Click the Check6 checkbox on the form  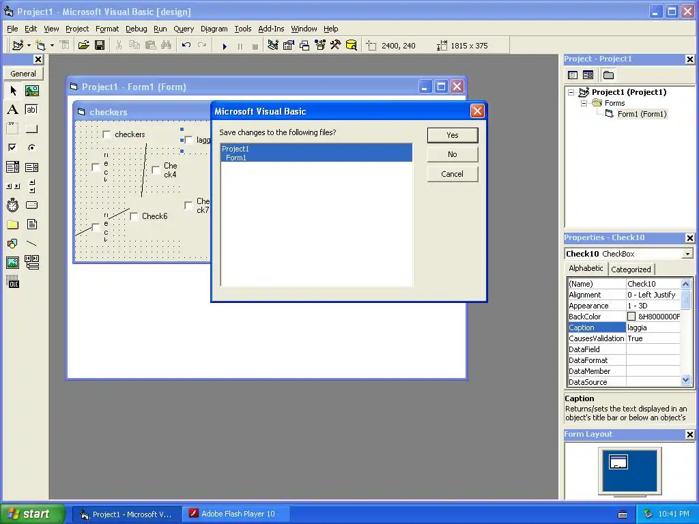(x=134, y=216)
